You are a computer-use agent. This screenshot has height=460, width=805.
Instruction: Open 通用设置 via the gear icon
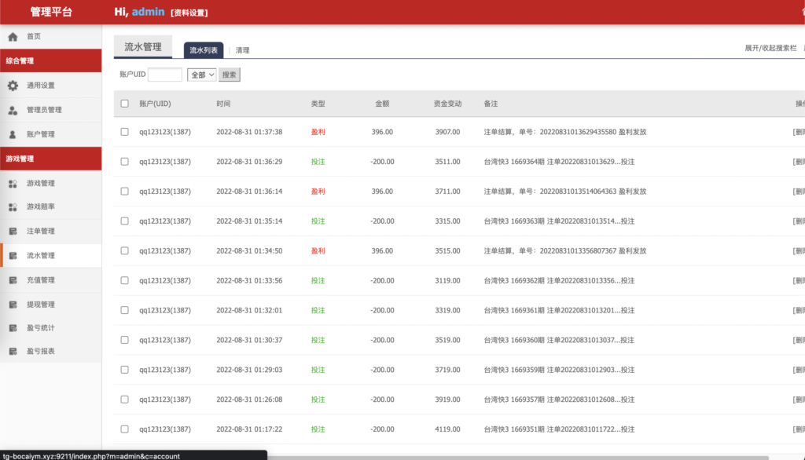pos(13,86)
